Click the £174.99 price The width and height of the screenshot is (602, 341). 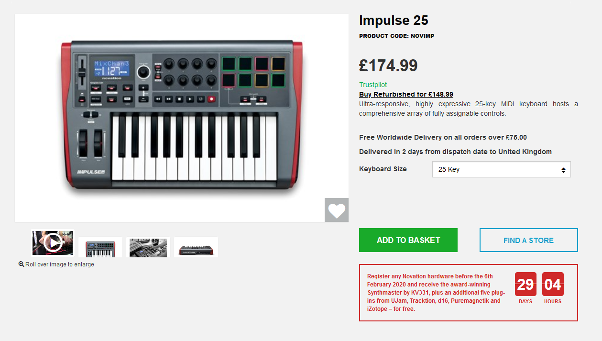pos(388,66)
